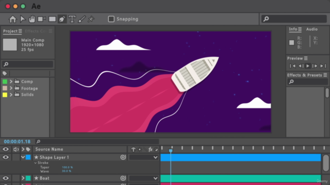
Task: Select the Comp folder name
Action: click(27, 82)
